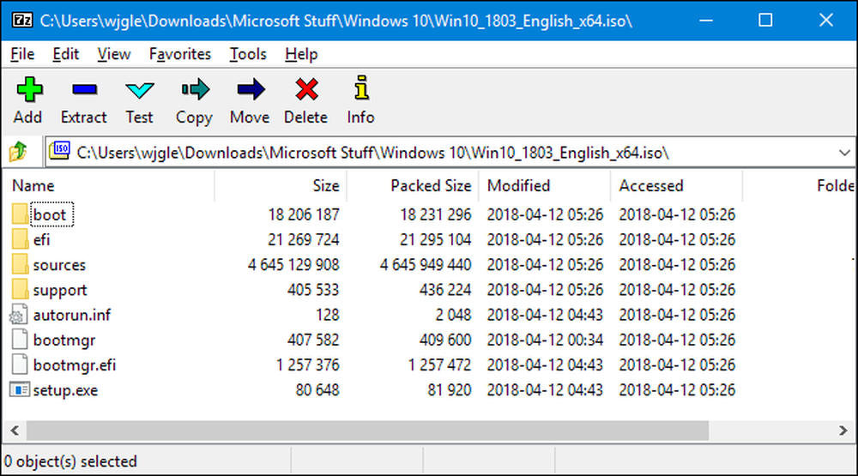Click the Delete red X icon

pos(306,89)
